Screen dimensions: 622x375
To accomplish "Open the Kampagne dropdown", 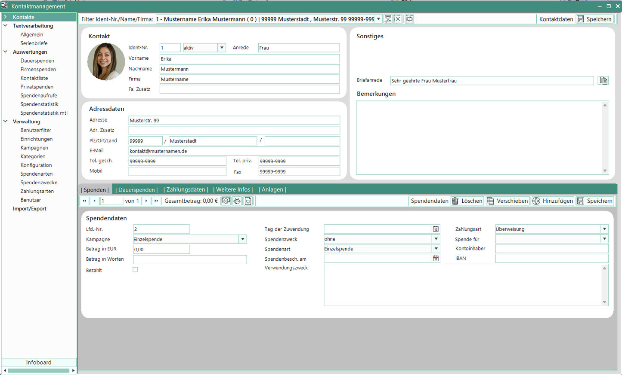I will (243, 239).
